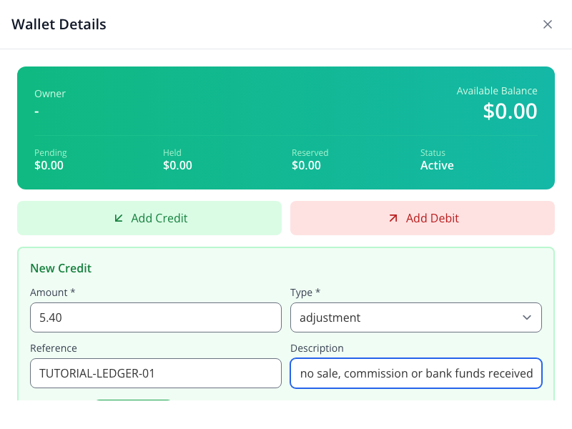
Task: Focus the Reference field TUTORIAL-LEDGER-01
Action: click(x=156, y=373)
